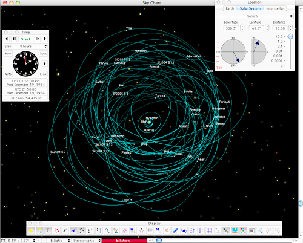Viewport: 303px width, 243px height.
Task: Toggle the Sun display icon
Action: (31, 230)
